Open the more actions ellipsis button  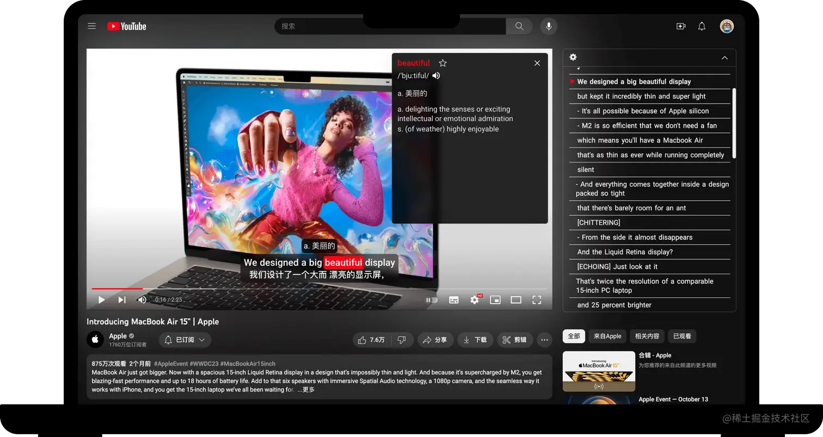[544, 340]
